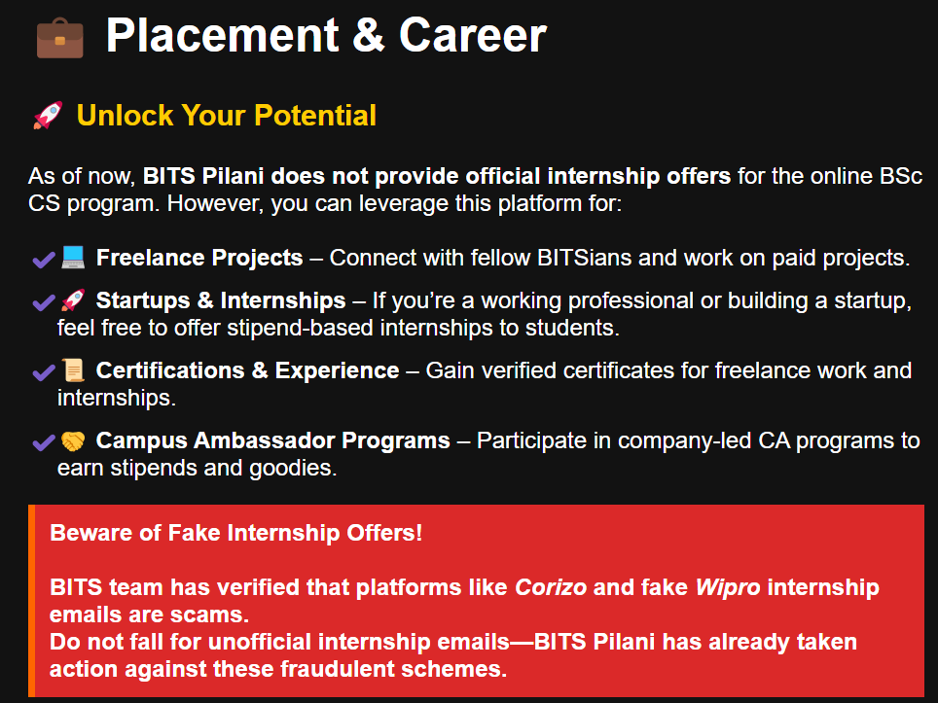Click the scroll icon beside Certifications & Experience
The image size is (938, 703).
[73, 370]
